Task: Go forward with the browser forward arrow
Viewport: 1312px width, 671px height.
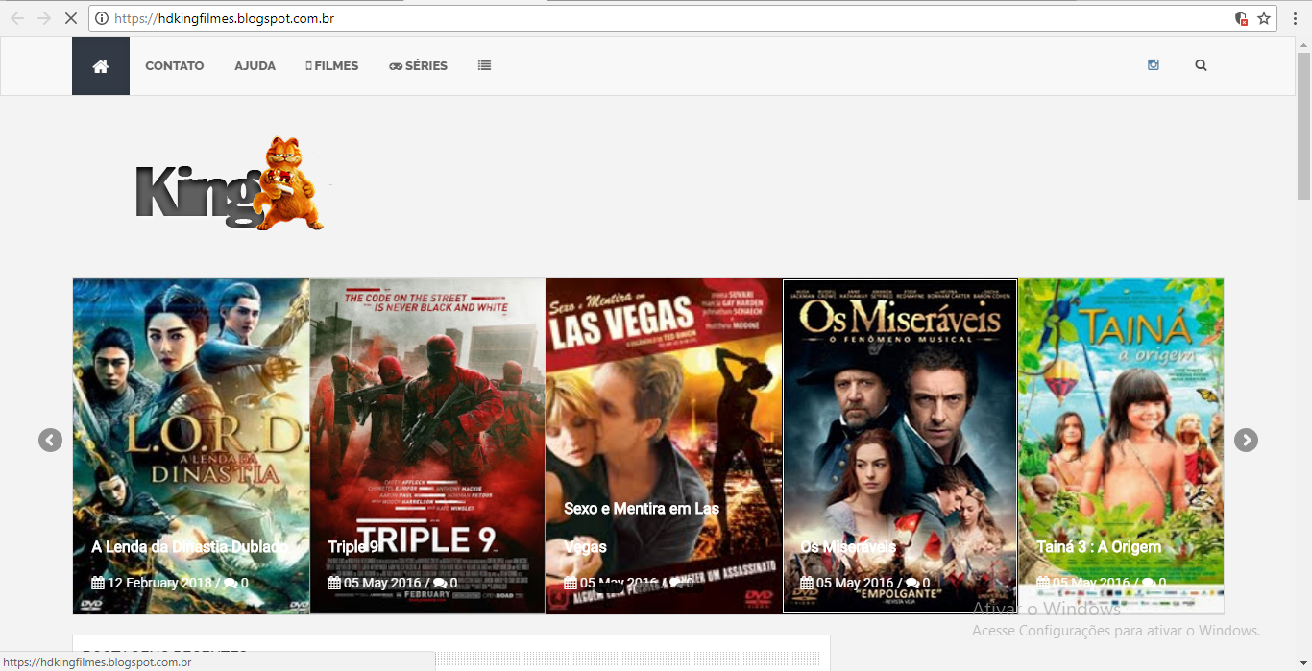Action: (44, 18)
